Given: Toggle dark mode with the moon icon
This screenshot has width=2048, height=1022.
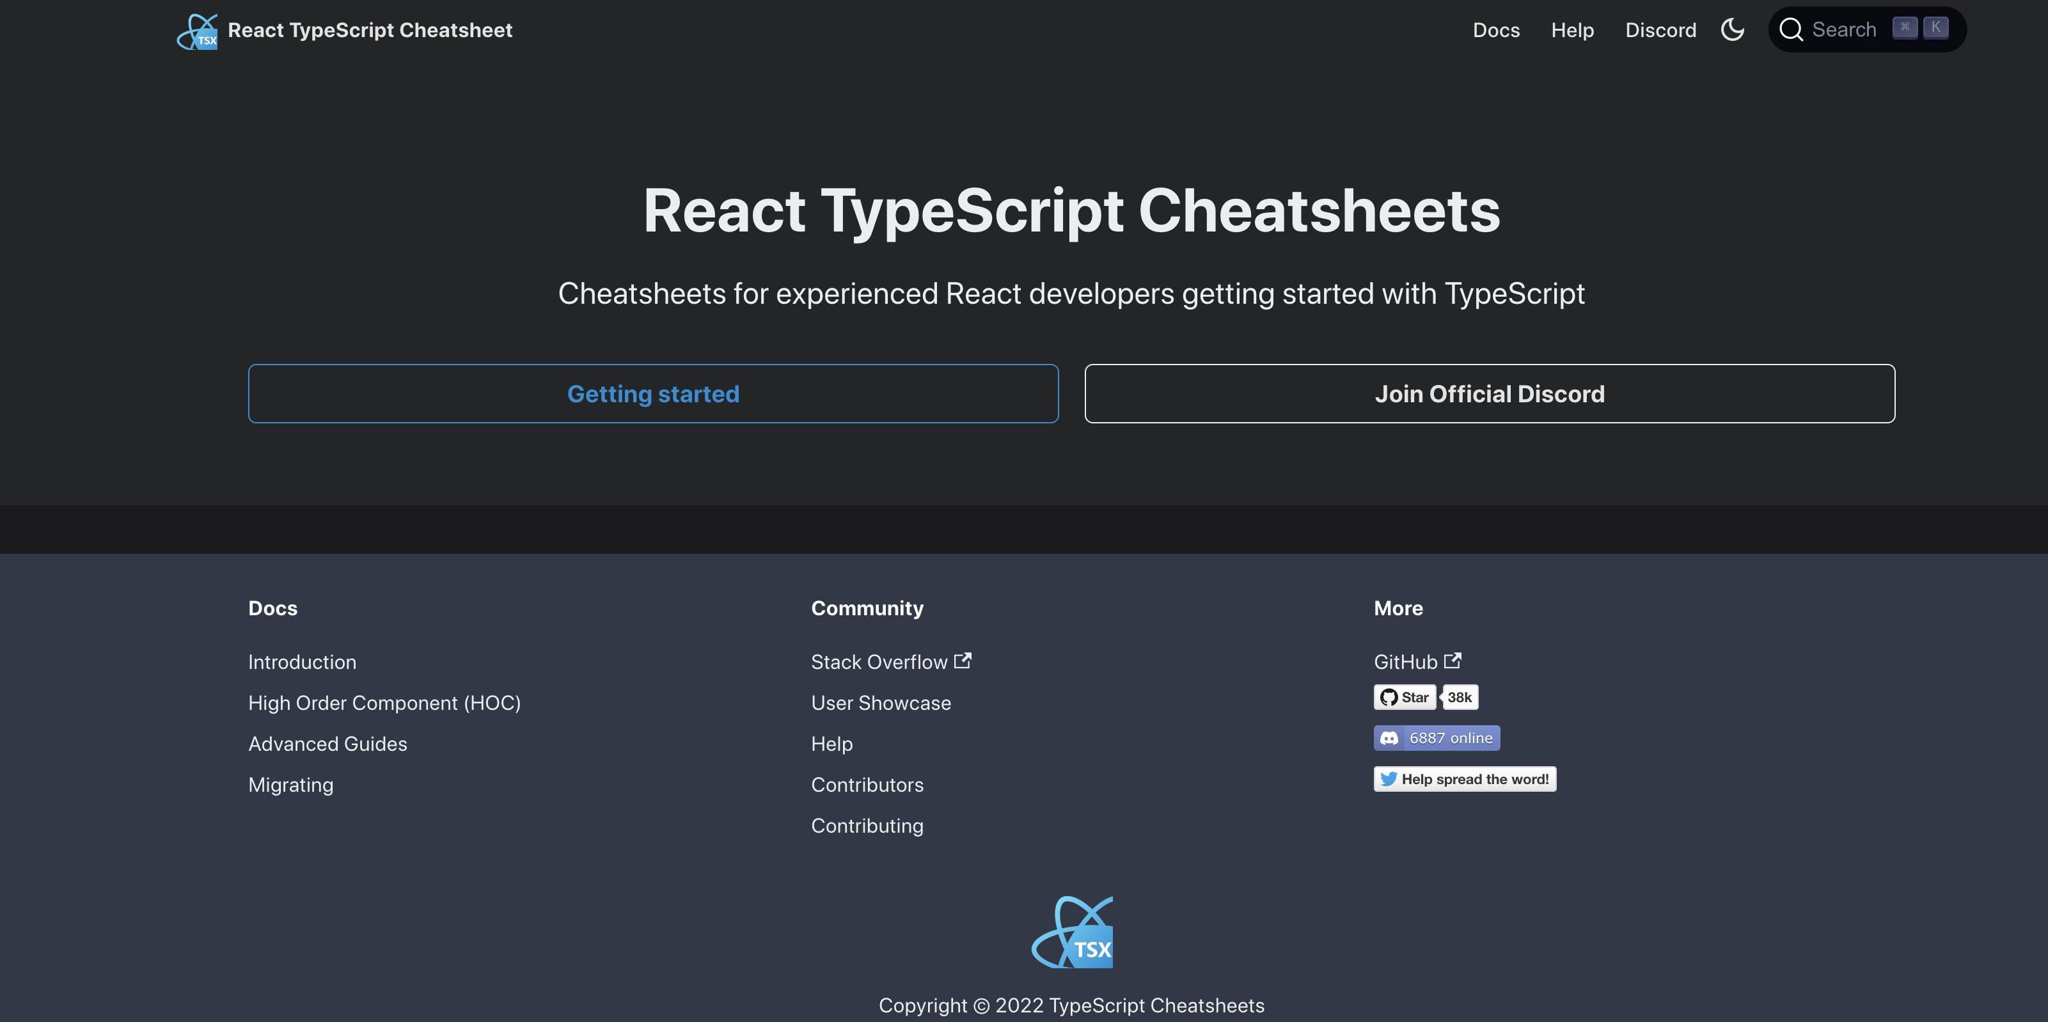Looking at the screenshot, I should click(1733, 29).
